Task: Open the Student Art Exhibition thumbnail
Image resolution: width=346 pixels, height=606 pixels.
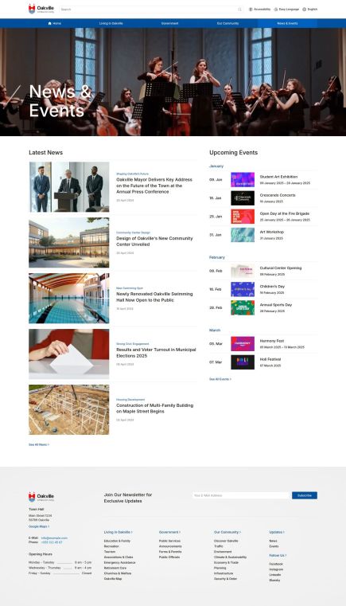Action: (x=243, y=180)
